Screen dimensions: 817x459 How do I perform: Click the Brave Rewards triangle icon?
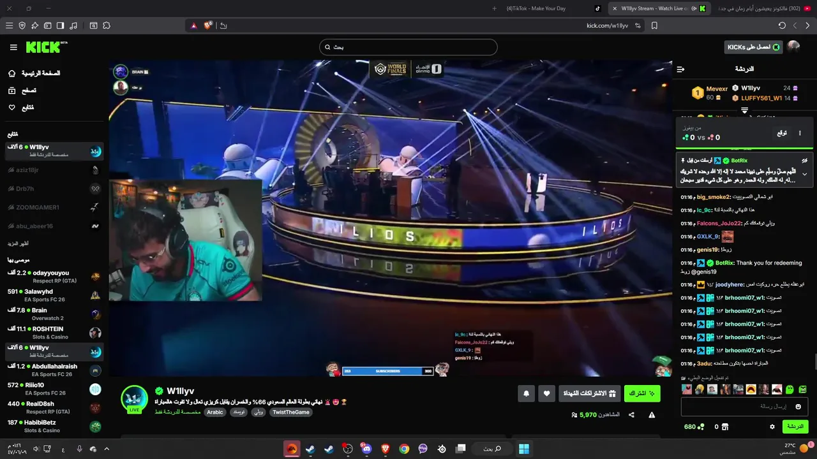click(x=194, y=25)
